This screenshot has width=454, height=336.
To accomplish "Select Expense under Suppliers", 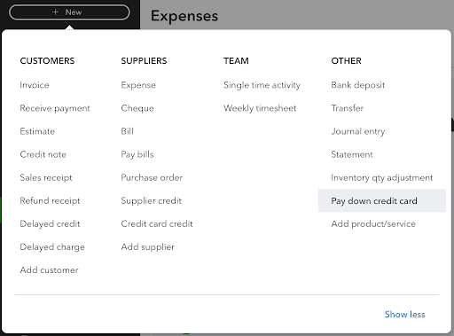I will point(138,85).
